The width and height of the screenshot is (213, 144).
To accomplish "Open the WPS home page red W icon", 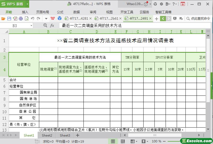I will pos(52,18).
